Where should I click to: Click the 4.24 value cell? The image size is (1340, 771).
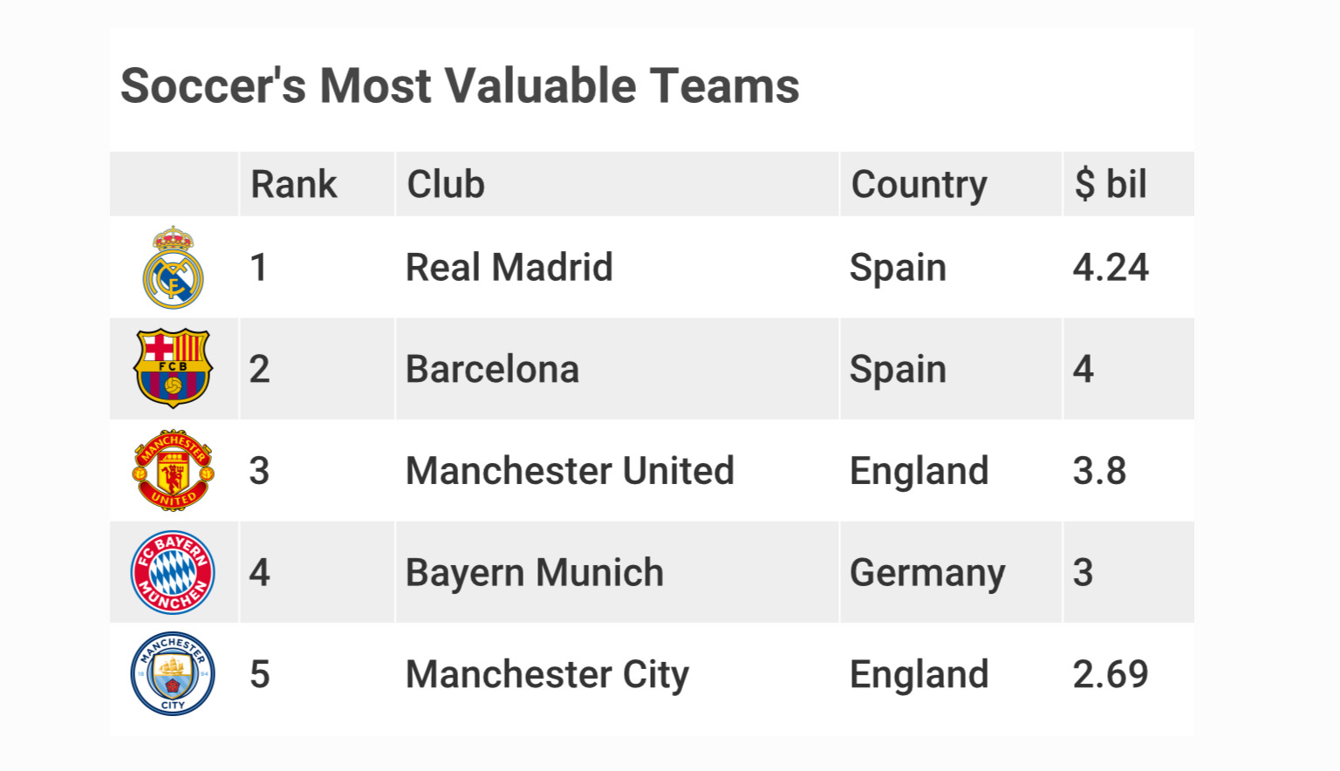pyautogui.click(x=1110, y=268)
